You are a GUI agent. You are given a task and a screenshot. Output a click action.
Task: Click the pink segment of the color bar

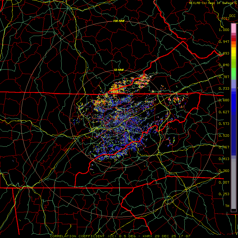pyautogui.click(x=234, y=28)
